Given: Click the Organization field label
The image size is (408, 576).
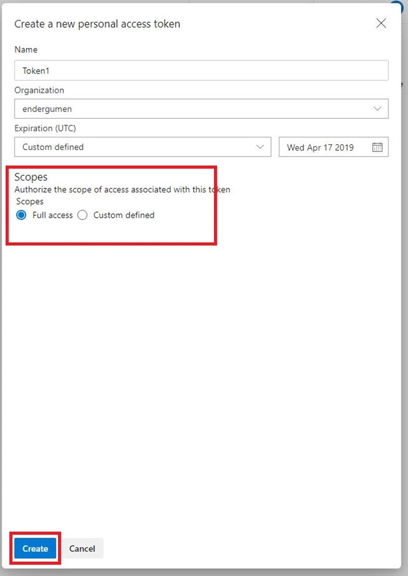Looking at the screenshot, I should (x=39, y=90).
